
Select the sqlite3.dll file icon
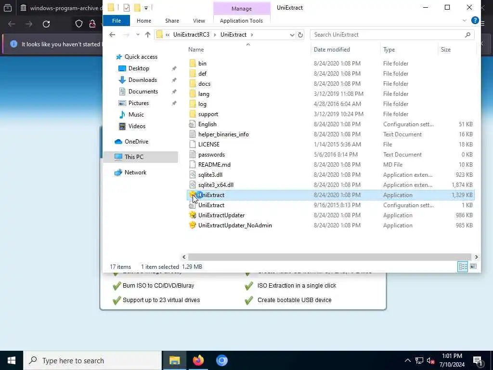(193, 174)
